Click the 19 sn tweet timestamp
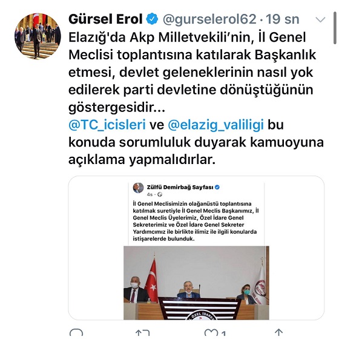339x339 pixels. pyautogui.click(x=283, y=19)
